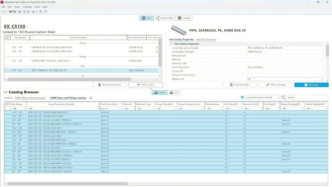The image size is (332, 187).
Task: Open the Catalogs menu
Action: (x=27, y=7)
